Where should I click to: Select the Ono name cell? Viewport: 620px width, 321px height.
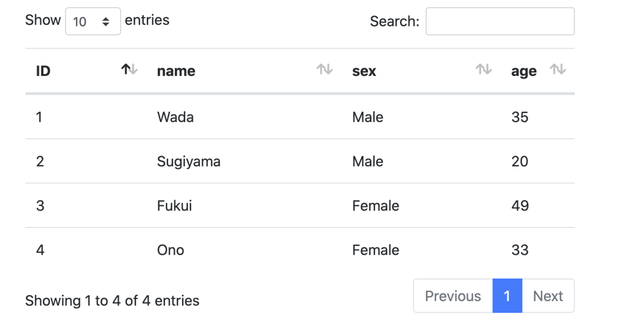[x=171, y=250]
